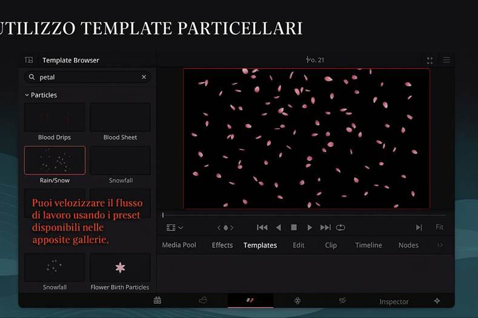478x318 pixels.
Task: Go to next keyframe arrow
Action: [x=231, y=228]
